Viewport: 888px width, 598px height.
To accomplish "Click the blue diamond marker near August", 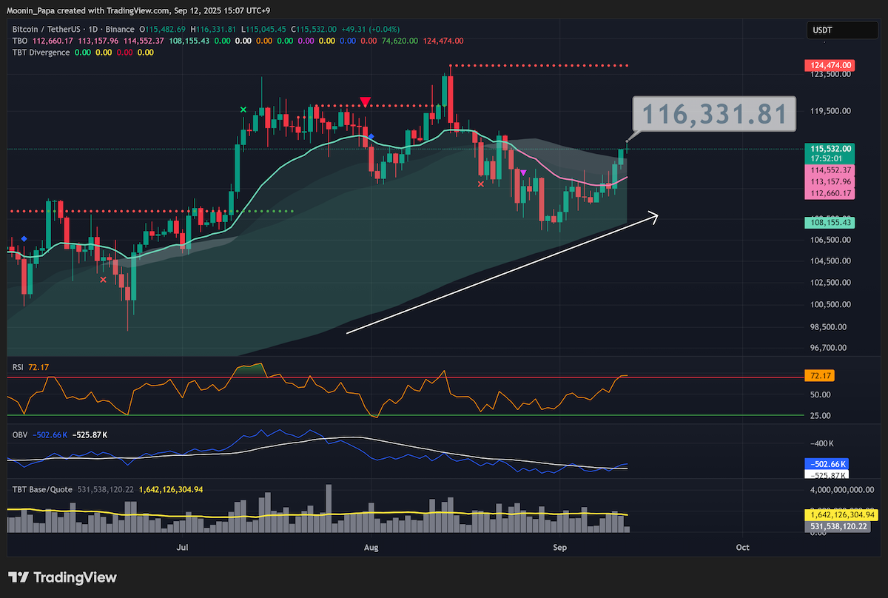I will [x=371, y=136].
